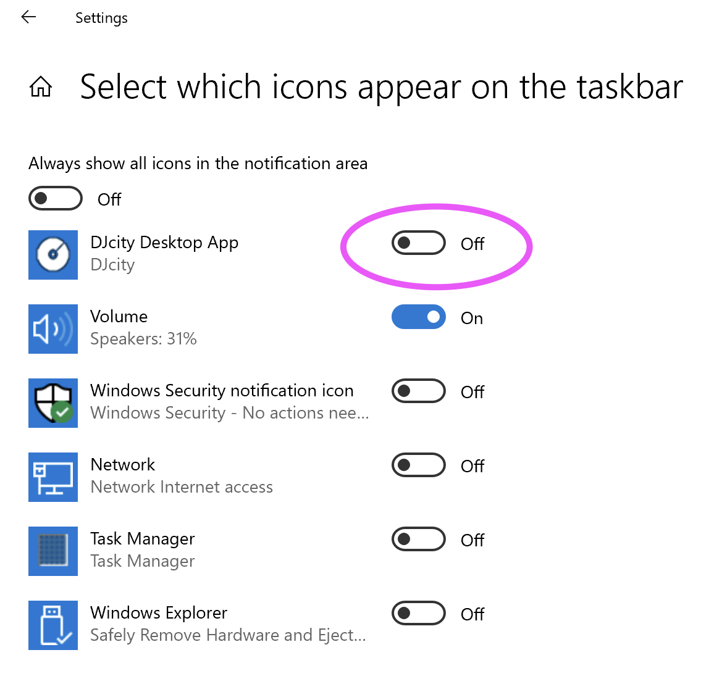Viewport: 701px width, 684px height.
Task: Enable always show all icons toggle
Action: click(x=56, y=199)
